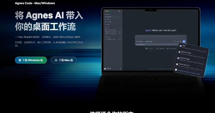Toggle the sidebar panel icon in the mockup
Screen dimensions: 215x113
119,11
